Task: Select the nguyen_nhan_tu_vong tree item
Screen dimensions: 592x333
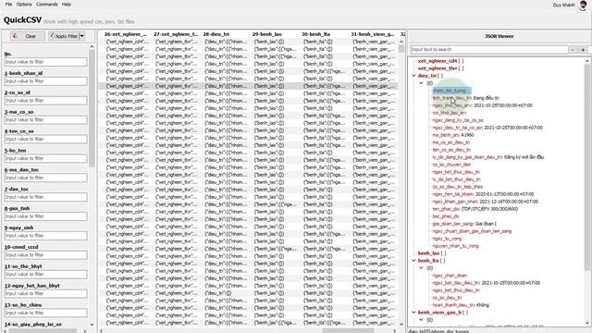Action: [x=455, y=246]
